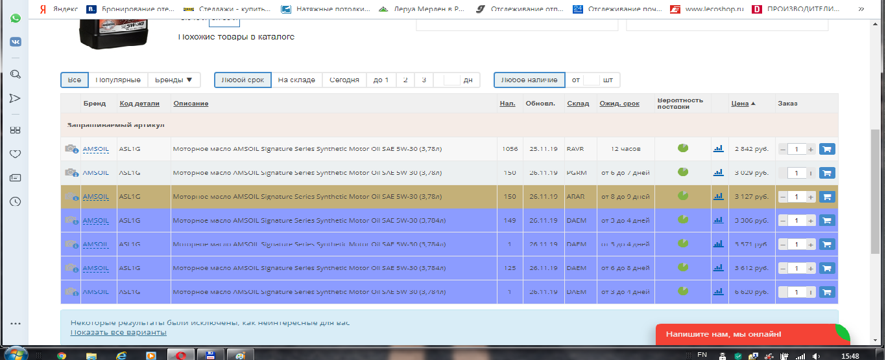Open Chrome from the Windows taskbar

click(x=62, y=355)
